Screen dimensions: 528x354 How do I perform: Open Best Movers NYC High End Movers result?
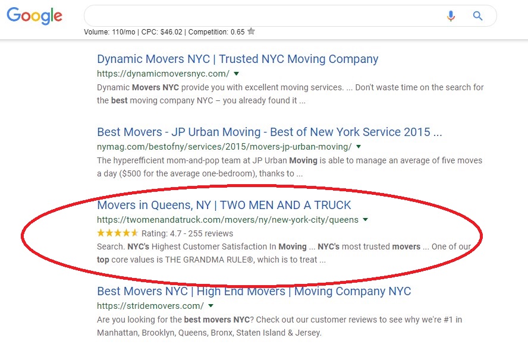tap(254, 292)
